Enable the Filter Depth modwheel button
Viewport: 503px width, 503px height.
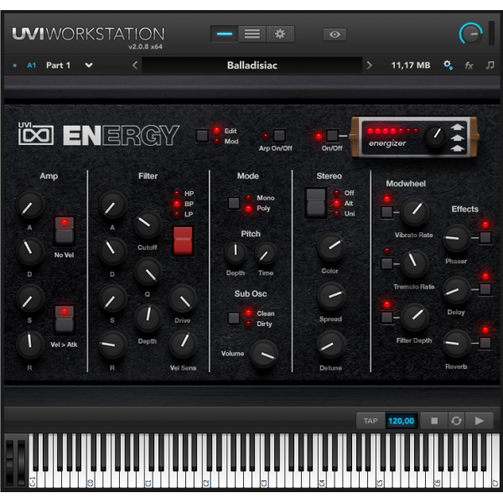[386, 317]
